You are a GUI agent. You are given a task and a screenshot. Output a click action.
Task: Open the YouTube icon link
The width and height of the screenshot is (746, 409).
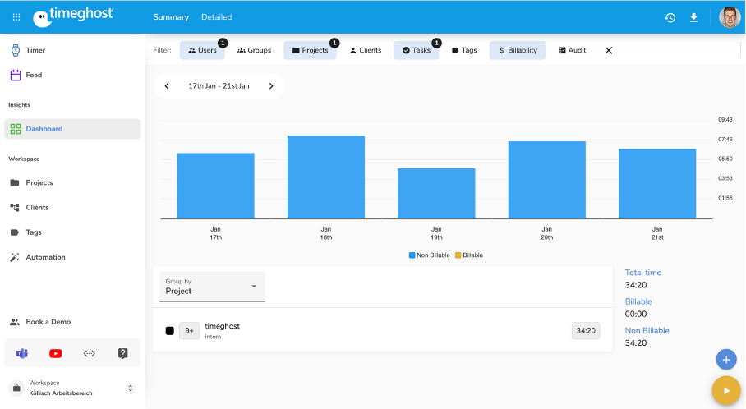click(56, 353)
